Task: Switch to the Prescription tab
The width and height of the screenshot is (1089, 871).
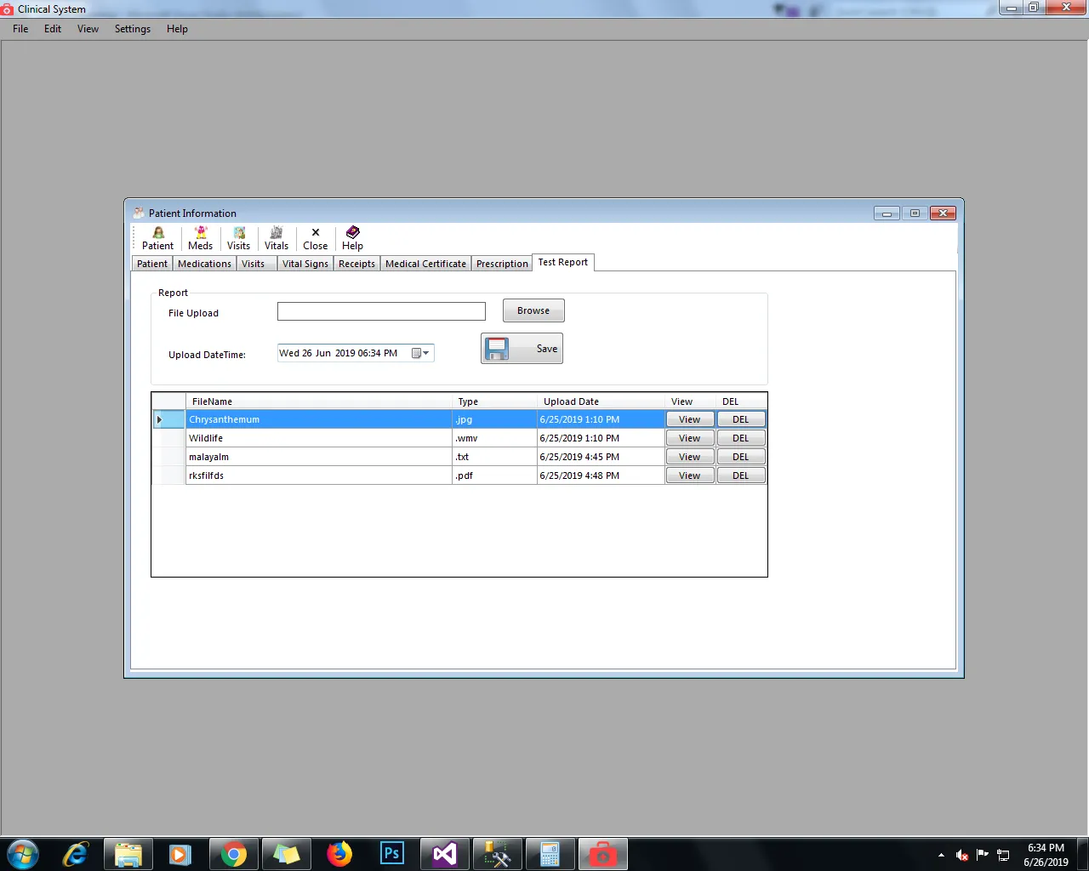Action: pos(502,264)
